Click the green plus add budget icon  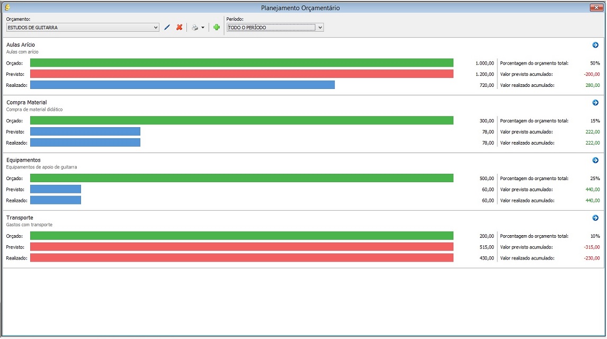(x=217, y=28)
